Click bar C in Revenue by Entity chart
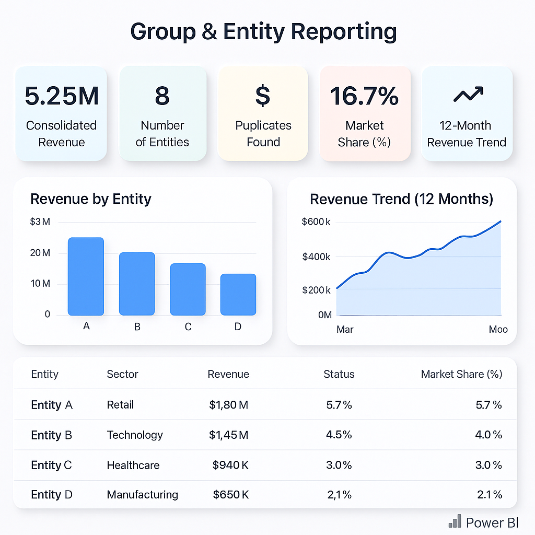Viewport: 535px width, 535px height. coord(188,289)
